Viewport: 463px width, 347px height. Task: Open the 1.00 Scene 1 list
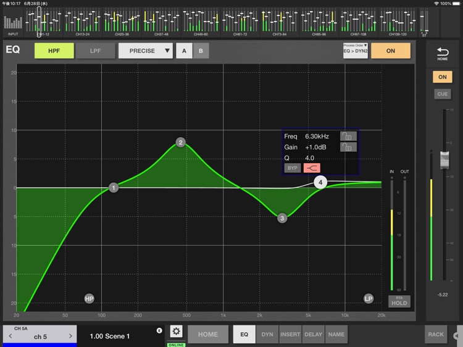click(110, 336)
